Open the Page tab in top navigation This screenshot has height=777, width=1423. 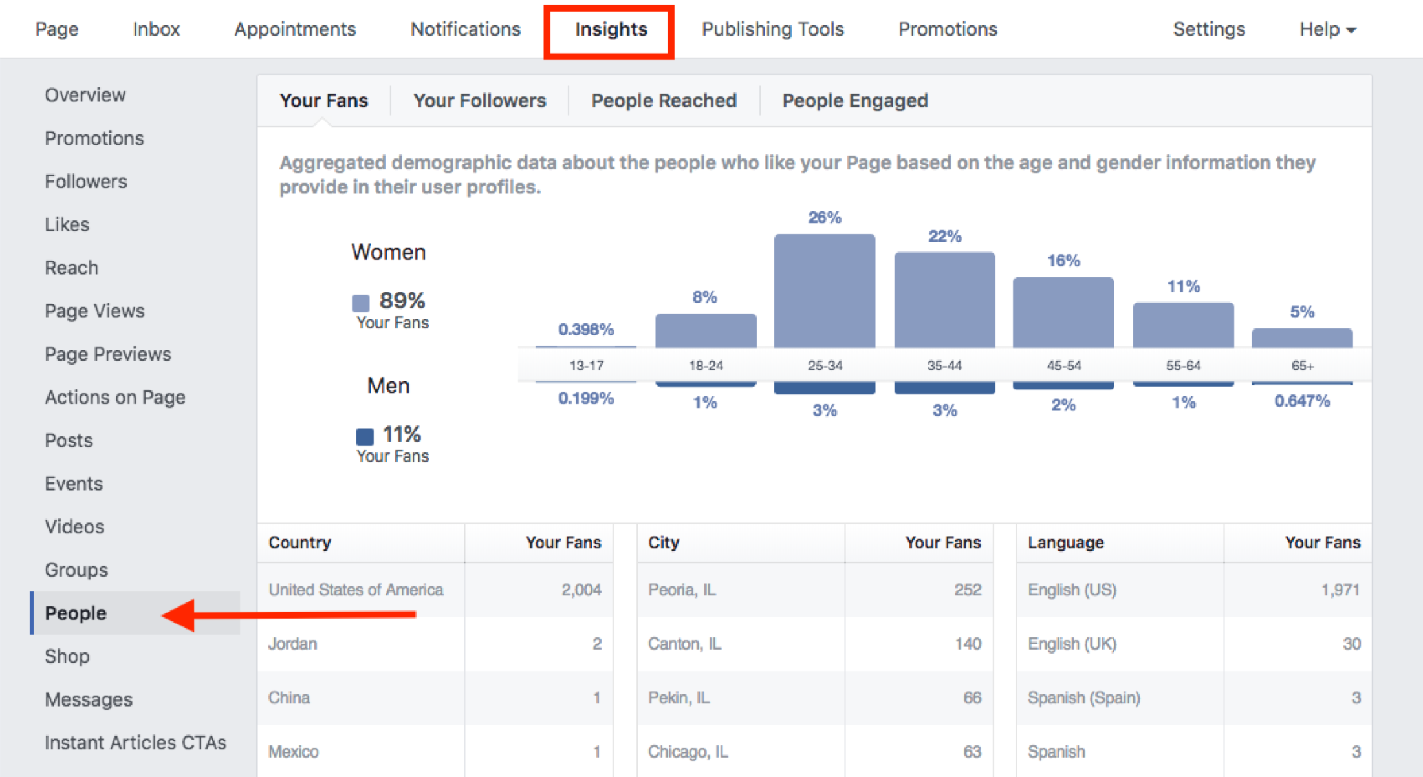click(57, 29)
